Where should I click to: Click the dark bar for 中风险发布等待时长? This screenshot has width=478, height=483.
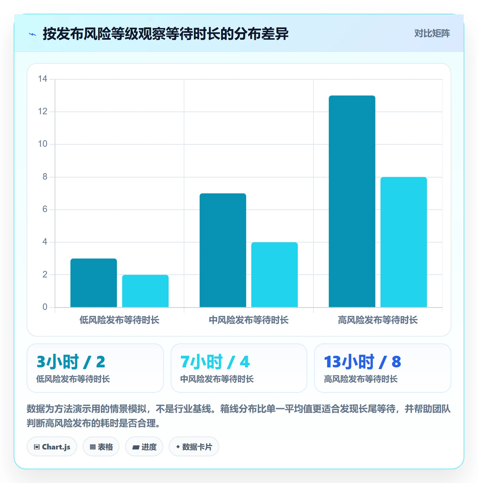coord(223,250)
